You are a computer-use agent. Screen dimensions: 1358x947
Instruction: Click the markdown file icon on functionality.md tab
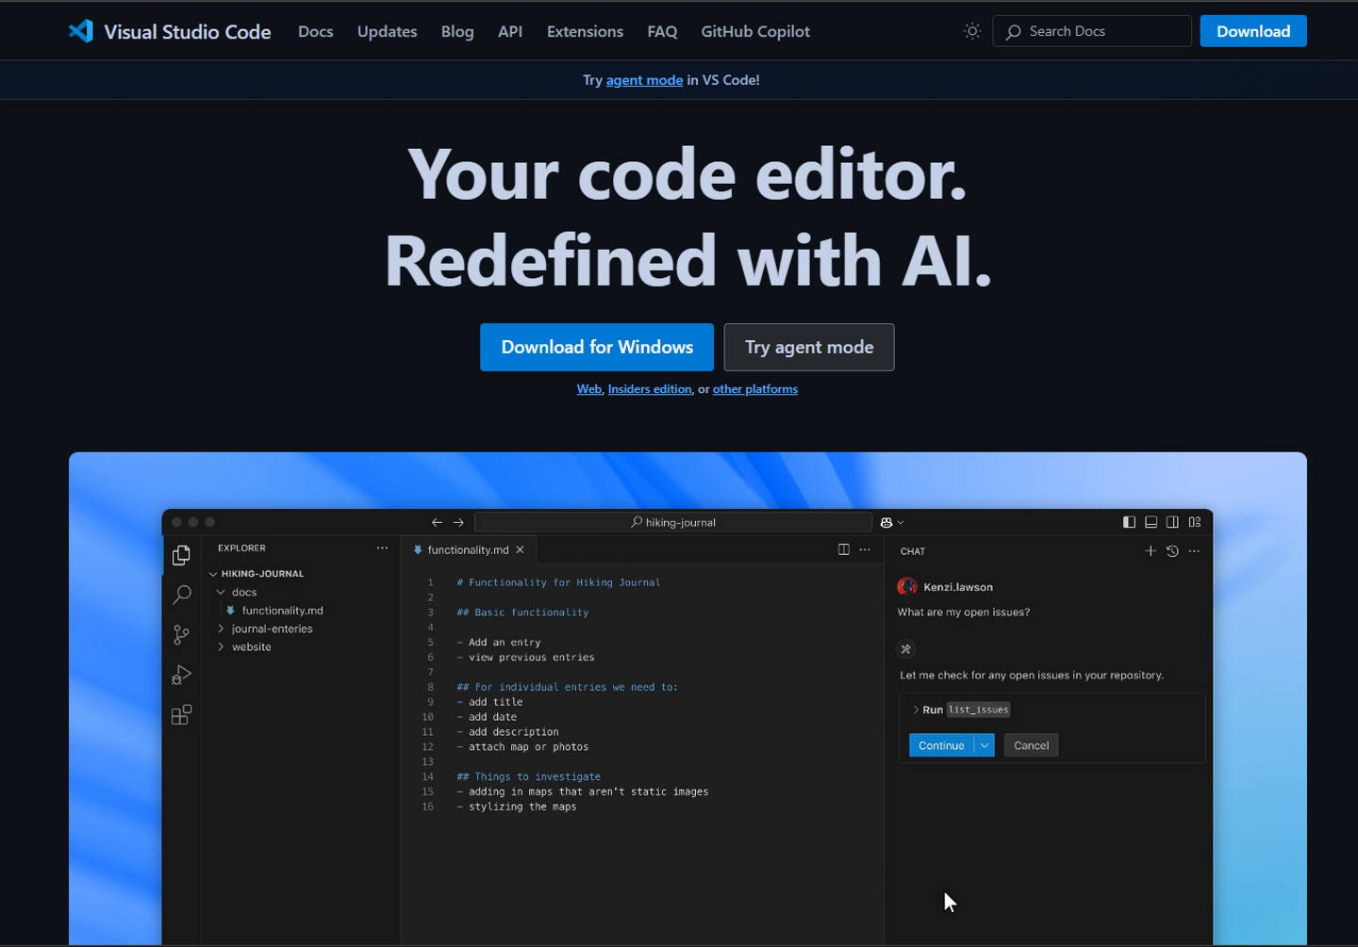418,549
